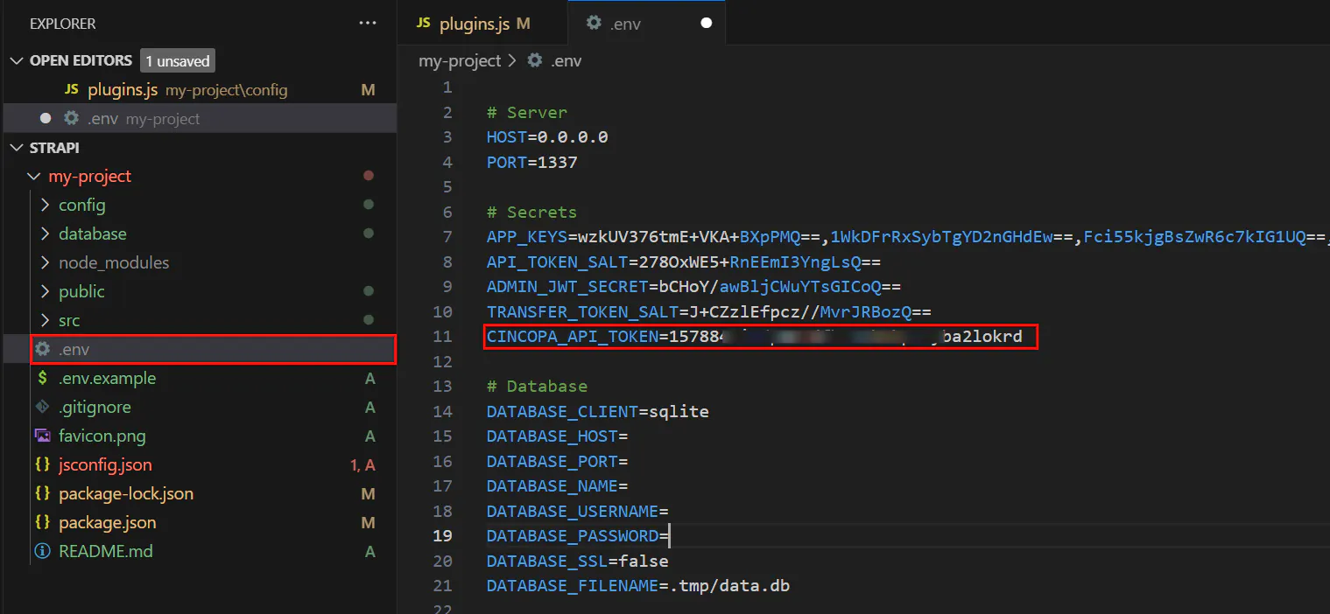The width and height of the screenshot is (1330, 614).
Task: Click the # Server comment
Action: (527, 112)
